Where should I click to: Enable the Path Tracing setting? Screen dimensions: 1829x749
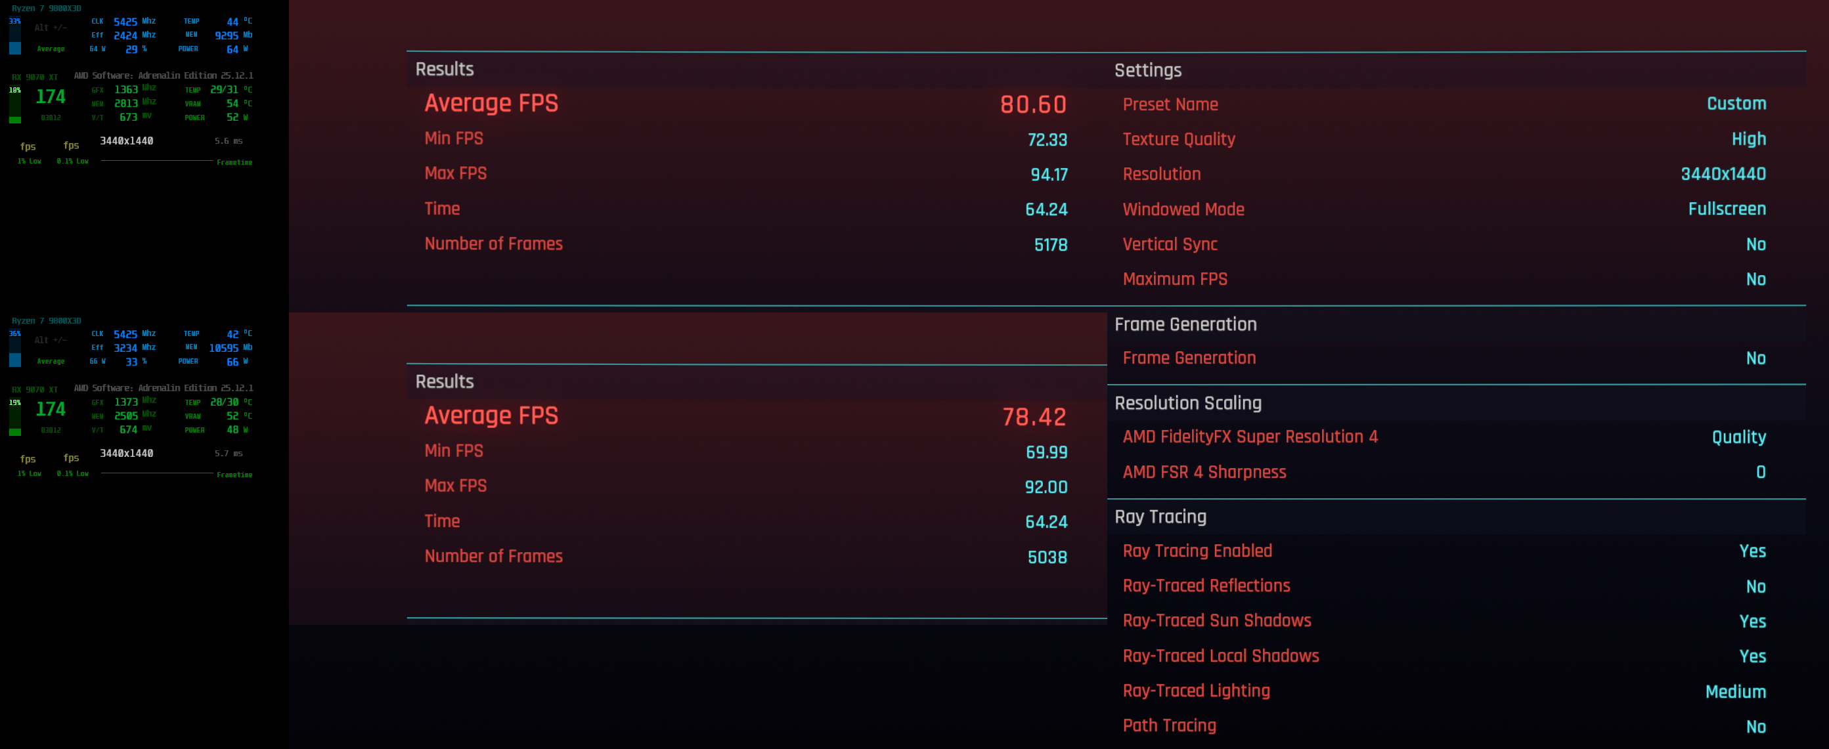click(1754, 726)
